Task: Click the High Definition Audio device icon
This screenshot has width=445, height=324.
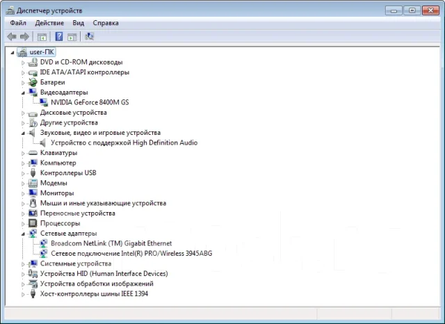Action: pyautogui.click(x=42, y=143)
